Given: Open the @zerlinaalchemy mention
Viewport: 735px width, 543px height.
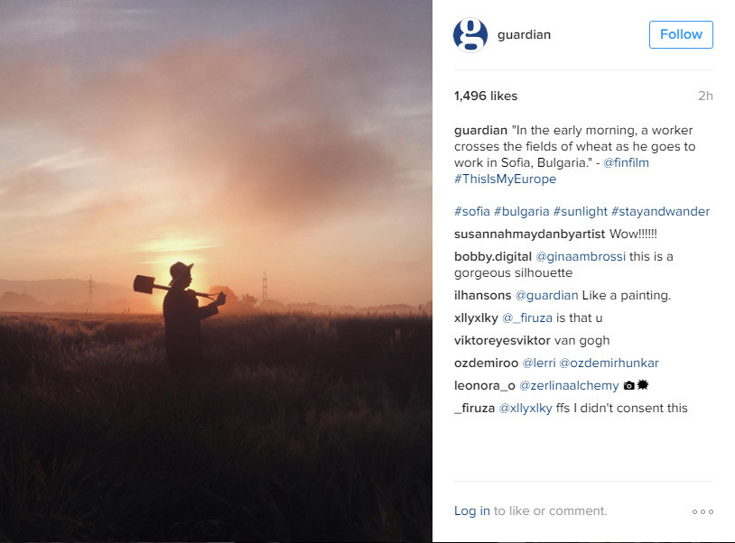Looking at the screenshot, I should pyautogui.click(x=569, y=385).
